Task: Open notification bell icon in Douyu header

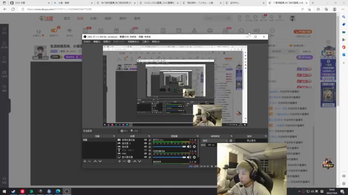Action: [x=271, y=17]
